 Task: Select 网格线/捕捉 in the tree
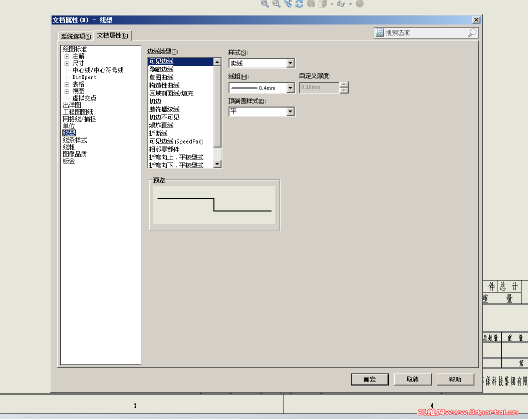[x=80, y=119]
